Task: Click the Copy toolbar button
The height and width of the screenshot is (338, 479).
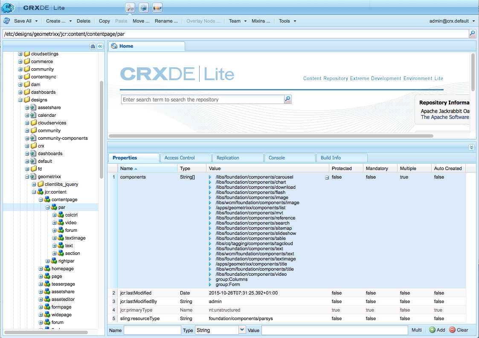Action: pos(104,21)
